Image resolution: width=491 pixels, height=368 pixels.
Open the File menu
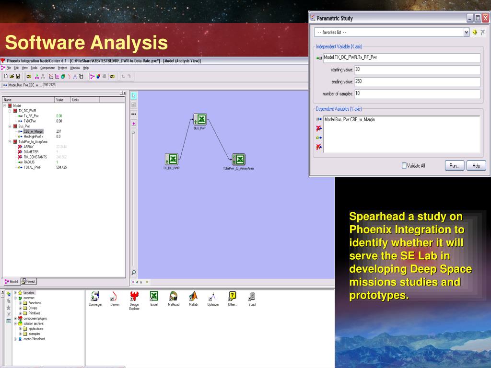[9, 68]
